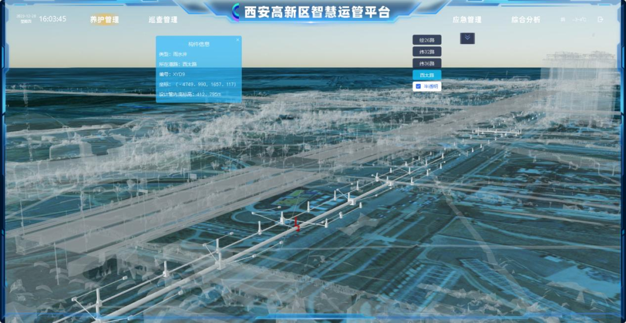
Task: Click the highlighted 西太路 road button
Action: (x=427, y=75)
